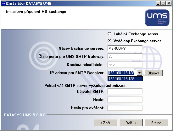Click the Název Exchange serveru field
The height and width of the screenshot is (131, 173).
coord(125,48)
